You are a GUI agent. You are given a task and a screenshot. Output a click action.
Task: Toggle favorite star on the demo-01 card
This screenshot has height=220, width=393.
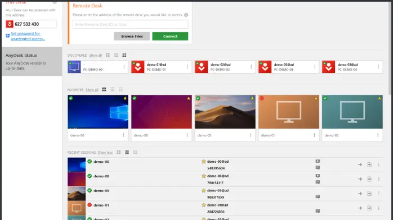316,98
